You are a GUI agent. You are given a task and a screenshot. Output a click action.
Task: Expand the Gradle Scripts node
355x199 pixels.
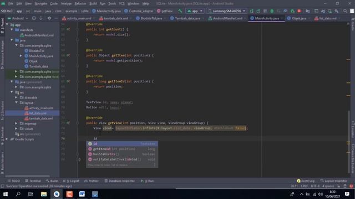pos(7,139)
